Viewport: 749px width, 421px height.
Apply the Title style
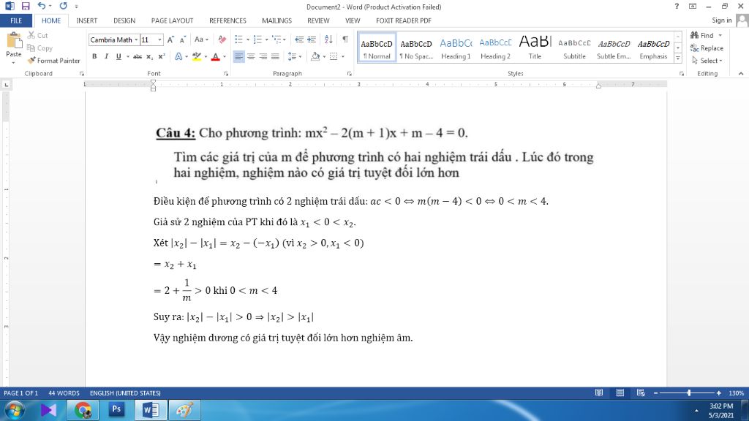pyautogui.click(x=535, y=48)
